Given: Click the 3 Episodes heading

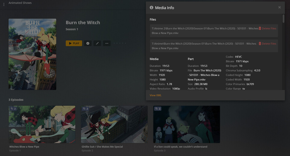Looking at the screenshot, I should pyautogui.click(x=16, y=100).
